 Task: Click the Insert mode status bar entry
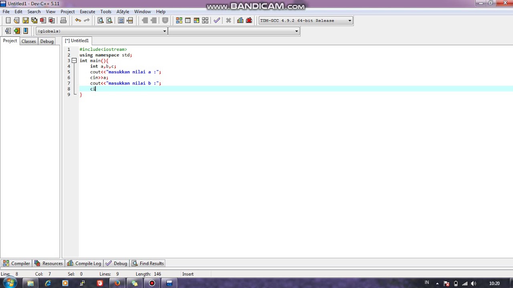(188, 274)
